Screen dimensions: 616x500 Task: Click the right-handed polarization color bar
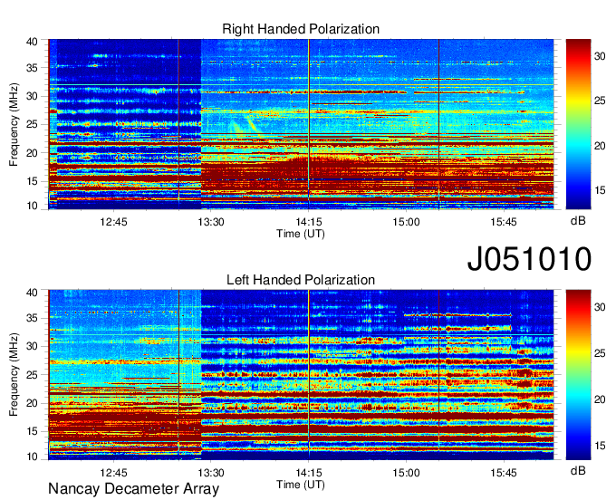[x=578, y=124]
